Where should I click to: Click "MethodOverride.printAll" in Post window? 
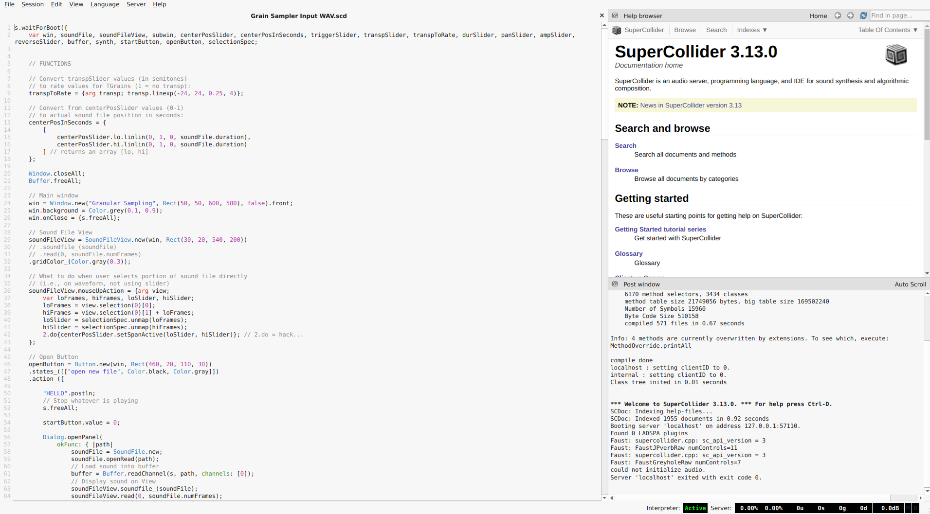tap(651, 346)
